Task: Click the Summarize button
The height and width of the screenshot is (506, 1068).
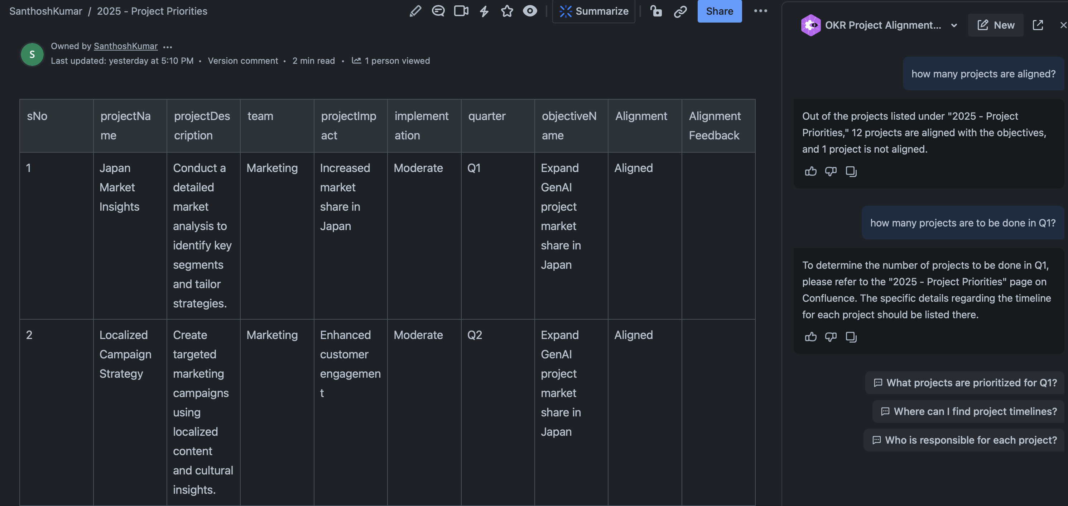Action: coord(594,11)
